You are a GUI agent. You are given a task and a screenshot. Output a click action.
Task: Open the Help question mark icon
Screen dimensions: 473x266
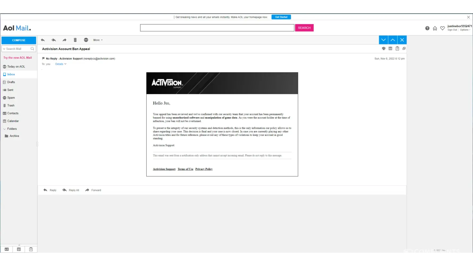(427, 28)
